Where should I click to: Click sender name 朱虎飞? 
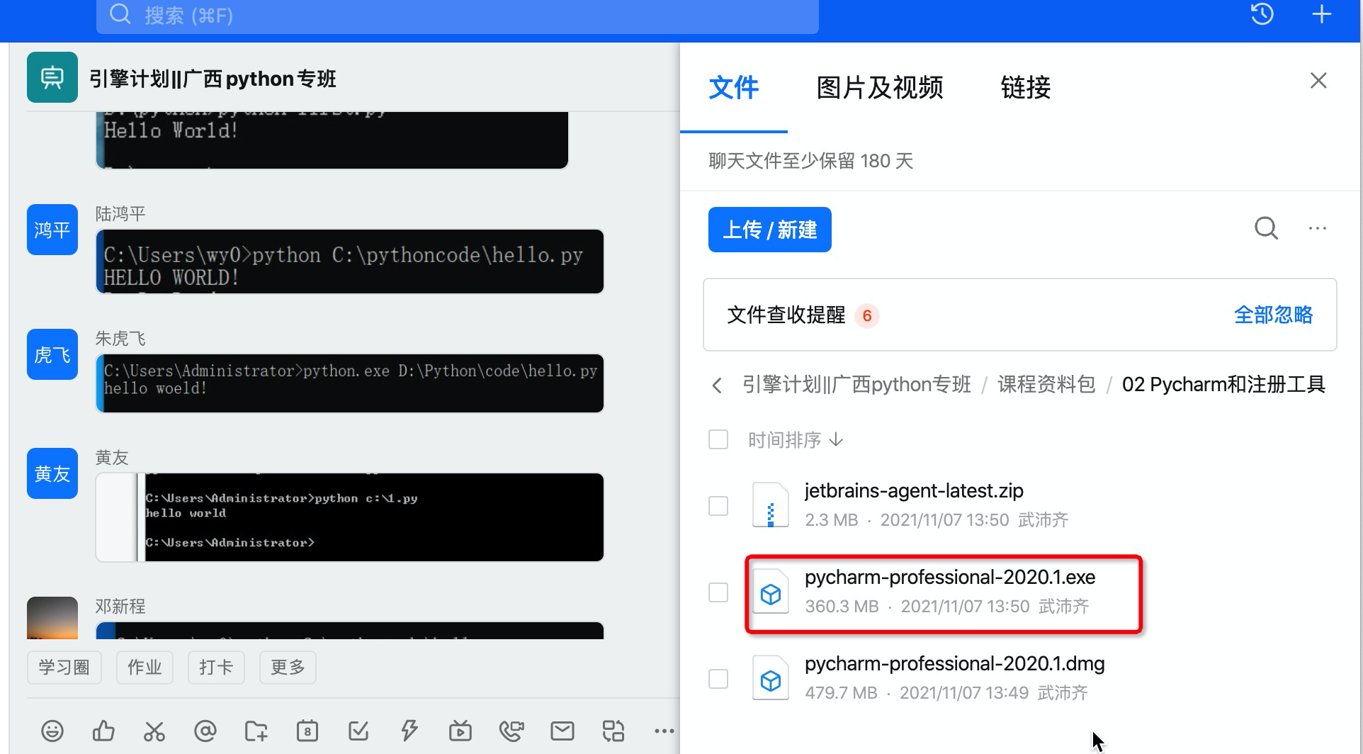tap(120, 339)
